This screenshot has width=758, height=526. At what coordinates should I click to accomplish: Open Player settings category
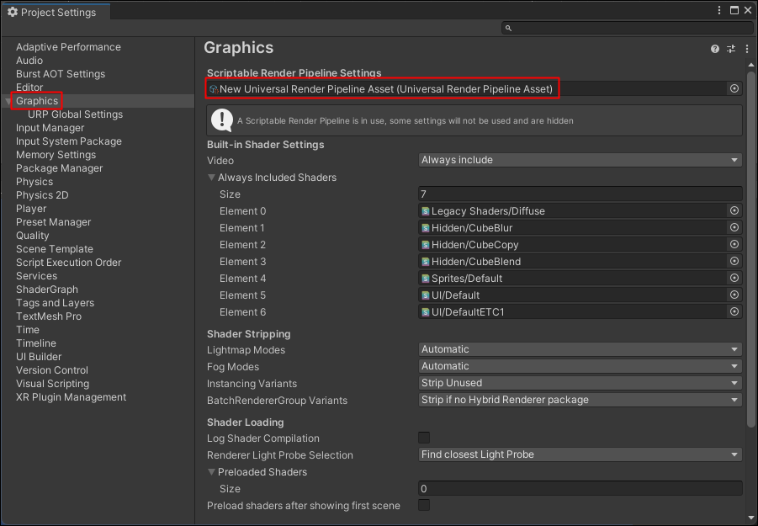click(31, 209)
